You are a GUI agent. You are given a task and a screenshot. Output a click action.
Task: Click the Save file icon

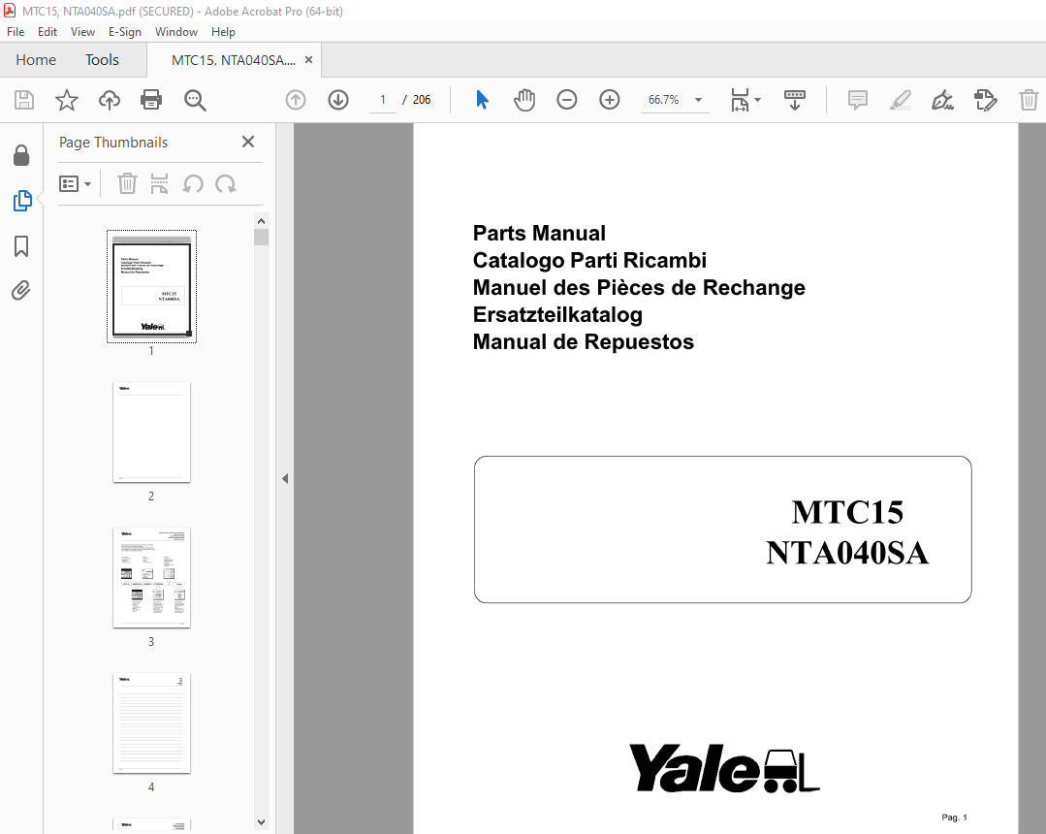point(24,100)
